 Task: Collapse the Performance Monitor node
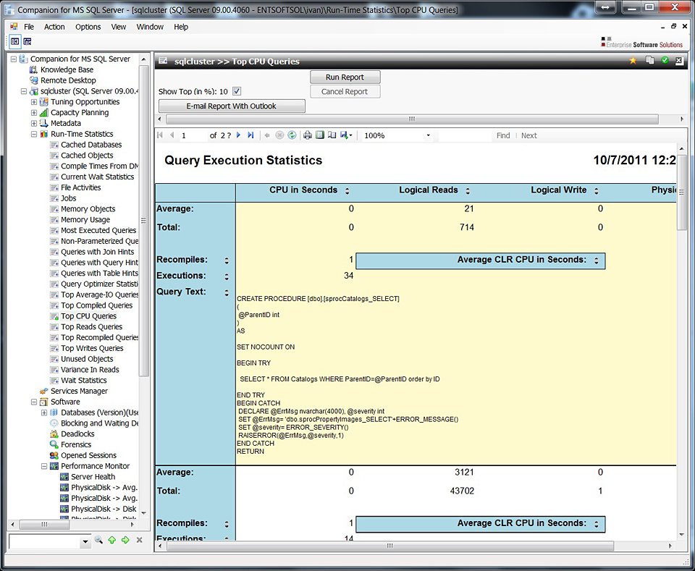[x=44, y=466]
